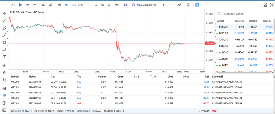Click in the Vyhledat symbol search field
Image resolution: width=275 pixels, height=114 pixels.
pos(245,14)
